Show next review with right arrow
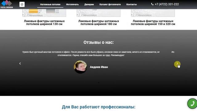Viewport: 197px width, 111px height. pos(177,64)
